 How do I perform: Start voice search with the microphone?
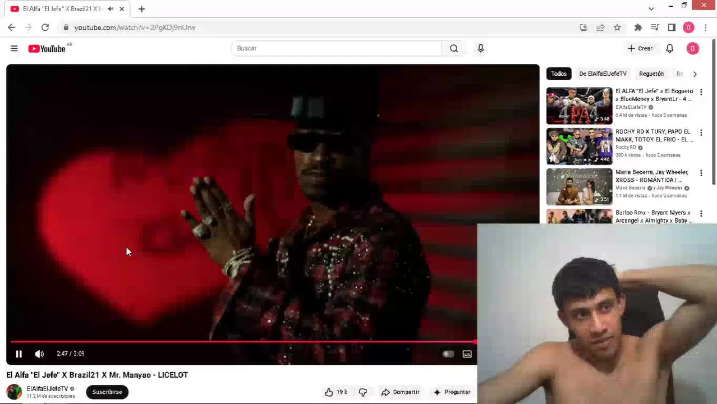click(x=481, y=48)
